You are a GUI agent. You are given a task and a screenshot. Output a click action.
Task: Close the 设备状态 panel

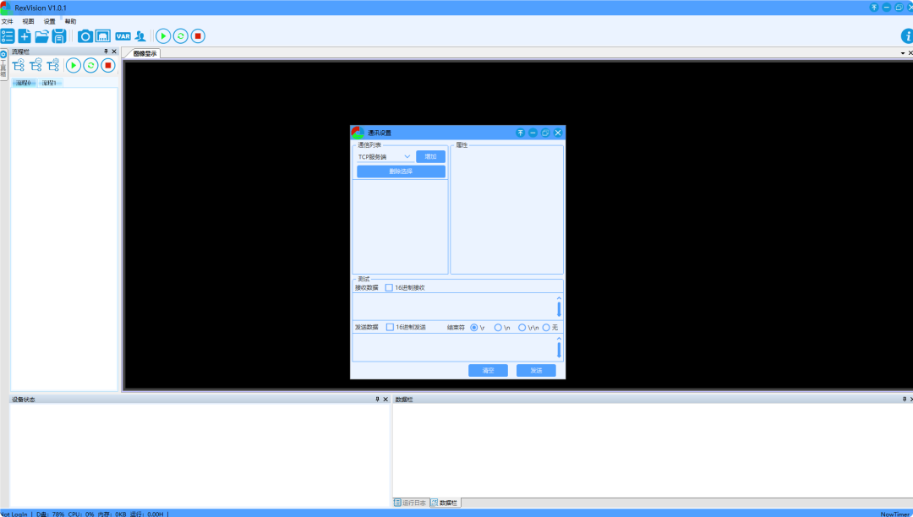pyautogui.click(x=385, y=400)
